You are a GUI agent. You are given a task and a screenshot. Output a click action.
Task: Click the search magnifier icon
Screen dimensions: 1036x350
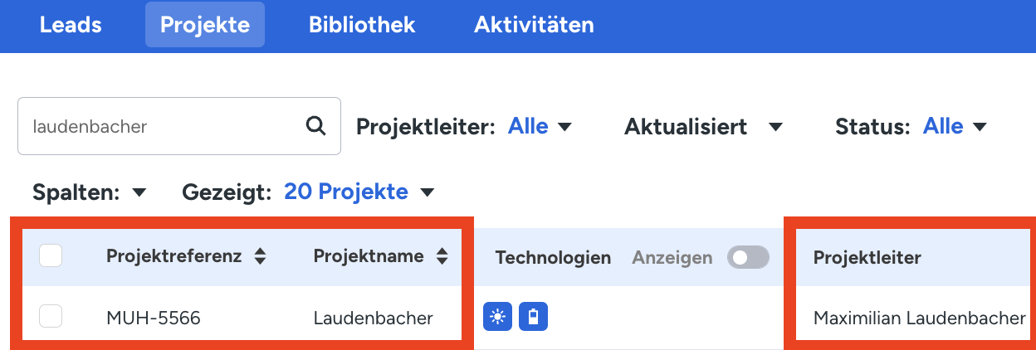pos(315,126)
